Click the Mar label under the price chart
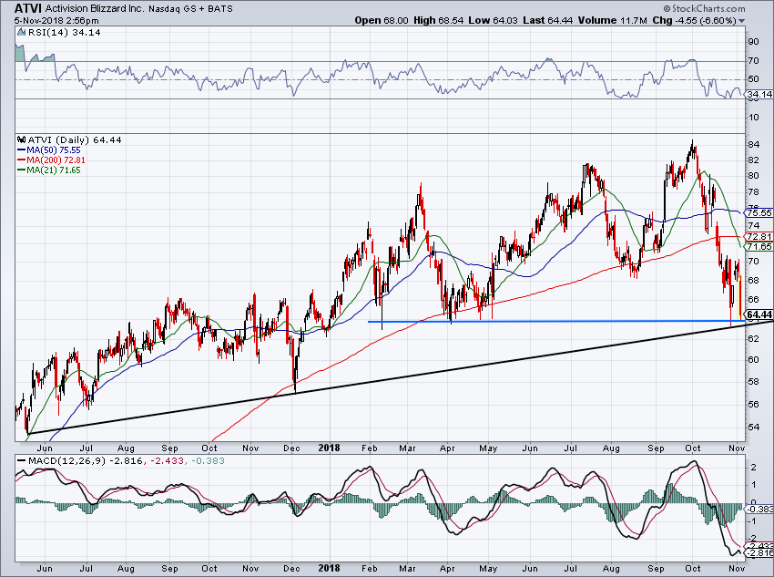The width and height of the screenshot is (774, 577). click(407, 448)
